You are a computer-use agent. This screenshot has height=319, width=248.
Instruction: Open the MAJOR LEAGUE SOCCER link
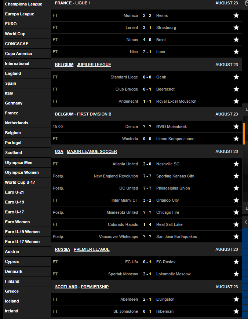[92, 151]
